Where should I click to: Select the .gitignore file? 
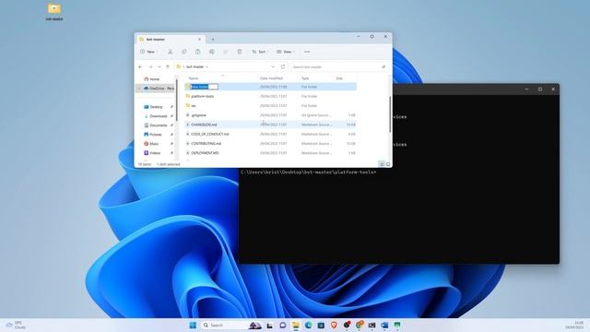tap(270, 114)
